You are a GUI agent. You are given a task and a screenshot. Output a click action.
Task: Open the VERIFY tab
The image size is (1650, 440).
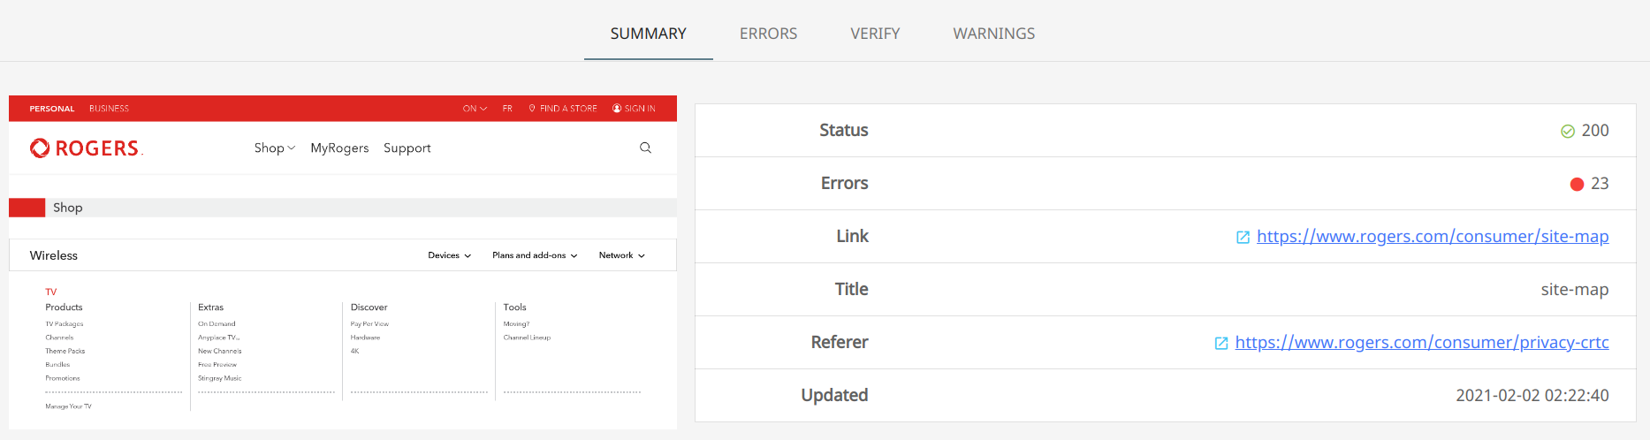[x=875, y=34]
